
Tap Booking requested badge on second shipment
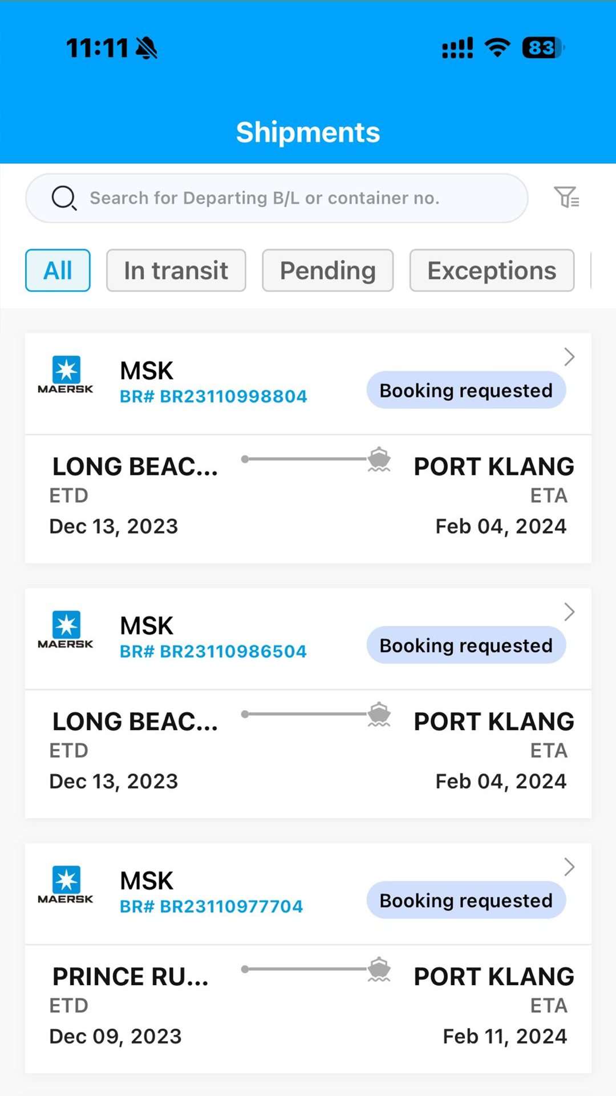tap(466, 646)
